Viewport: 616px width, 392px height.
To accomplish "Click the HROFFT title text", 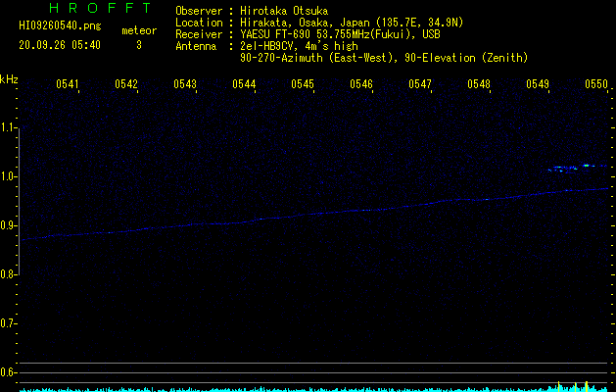I will click(x=100, y=8).
